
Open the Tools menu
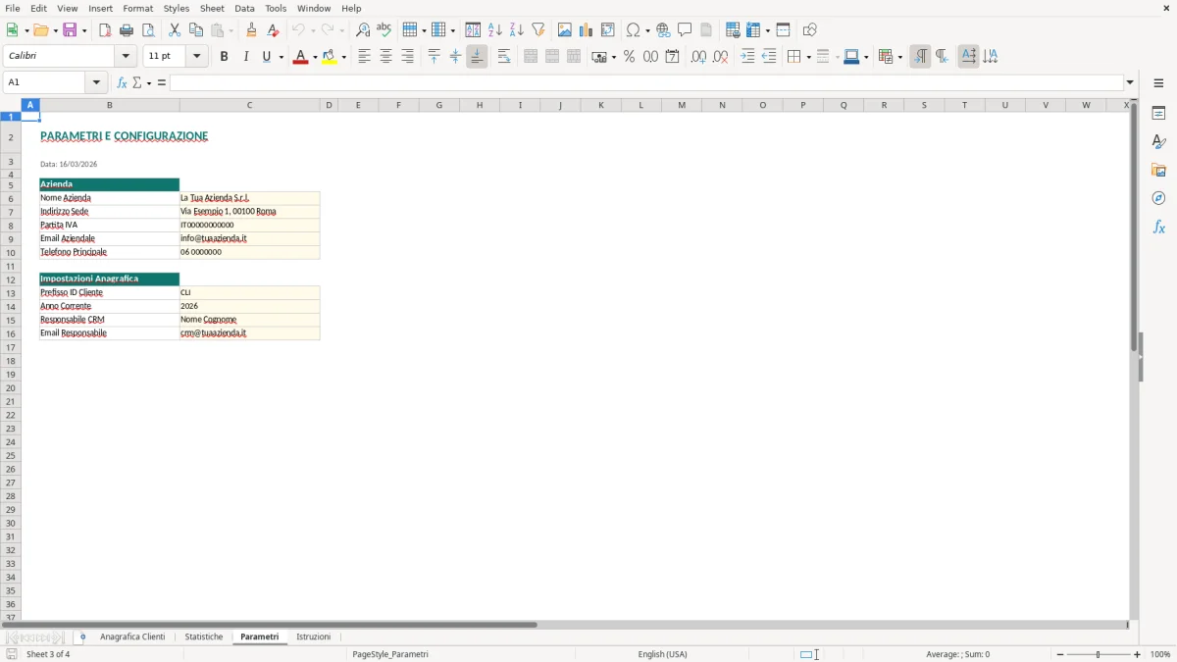click(276, 8)
